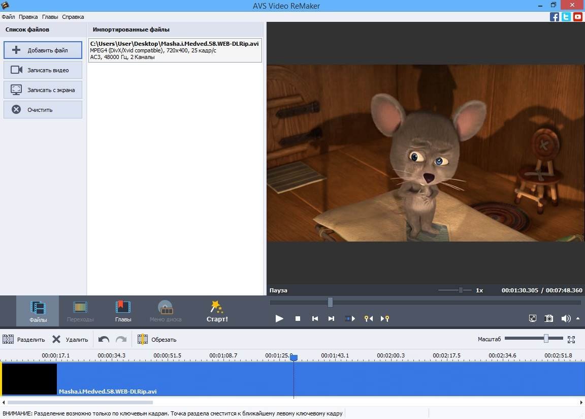The width and height of the screenshot is (585, 419).
Task: Click the undo arrow in the timeline toolbar
Action: pyautogui.click(x=104, y=339)
